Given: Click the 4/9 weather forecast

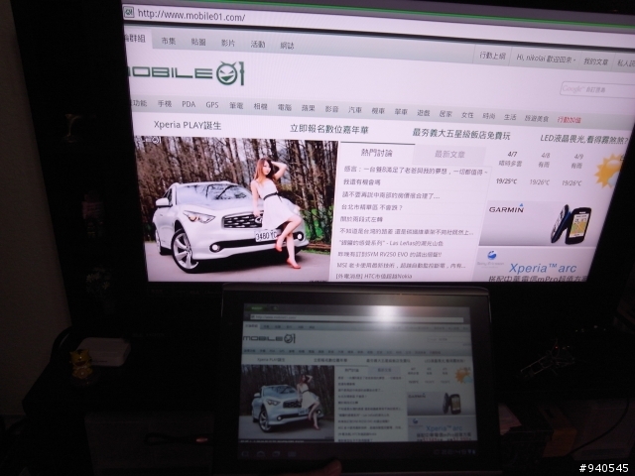Looking at the screenshot, I should (576, 170).
